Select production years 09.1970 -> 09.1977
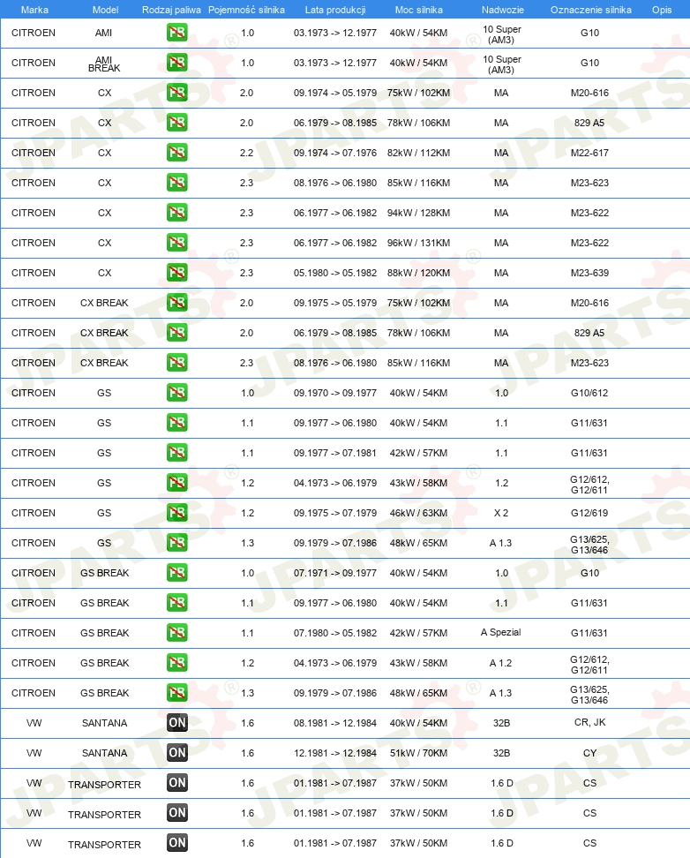 point(335,393)
